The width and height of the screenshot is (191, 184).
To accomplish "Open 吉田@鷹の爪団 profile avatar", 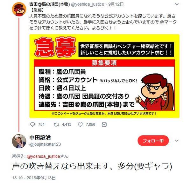I will (x=19, y=9).
